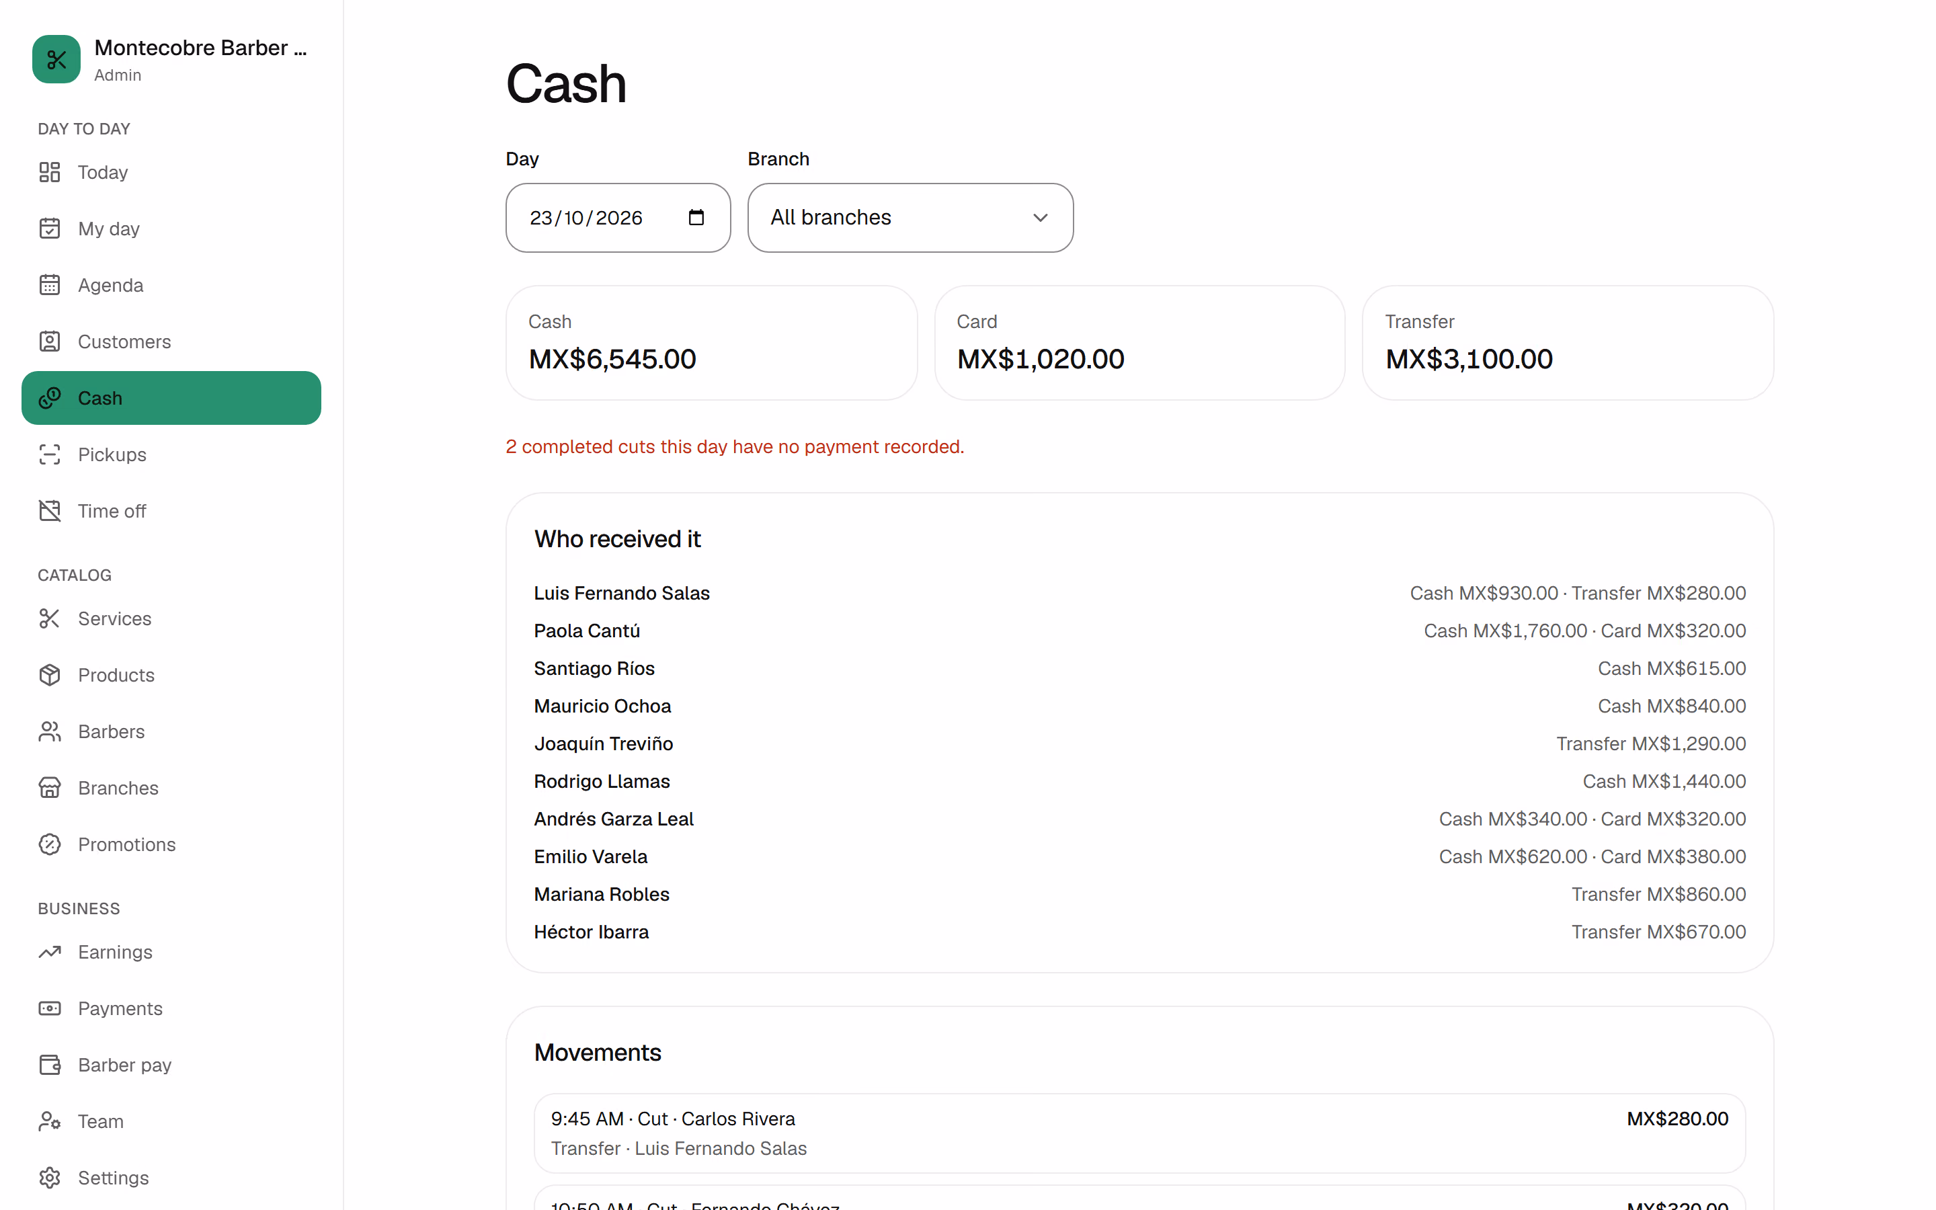Open the 9:45 AM Carlos Rivera movement

[1139, 1133]
